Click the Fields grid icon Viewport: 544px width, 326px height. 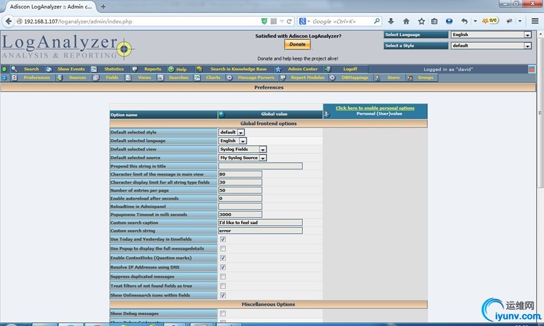(x=96, y=78)
